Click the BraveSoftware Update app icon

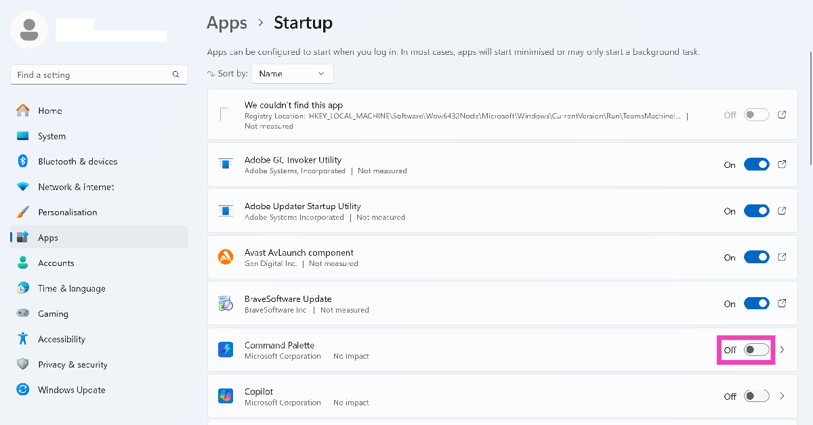226,304
